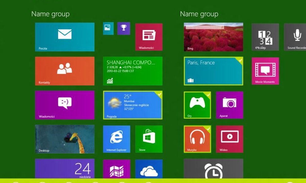
Task: Open the small Photos tile
Action: (x=108, y=28)
